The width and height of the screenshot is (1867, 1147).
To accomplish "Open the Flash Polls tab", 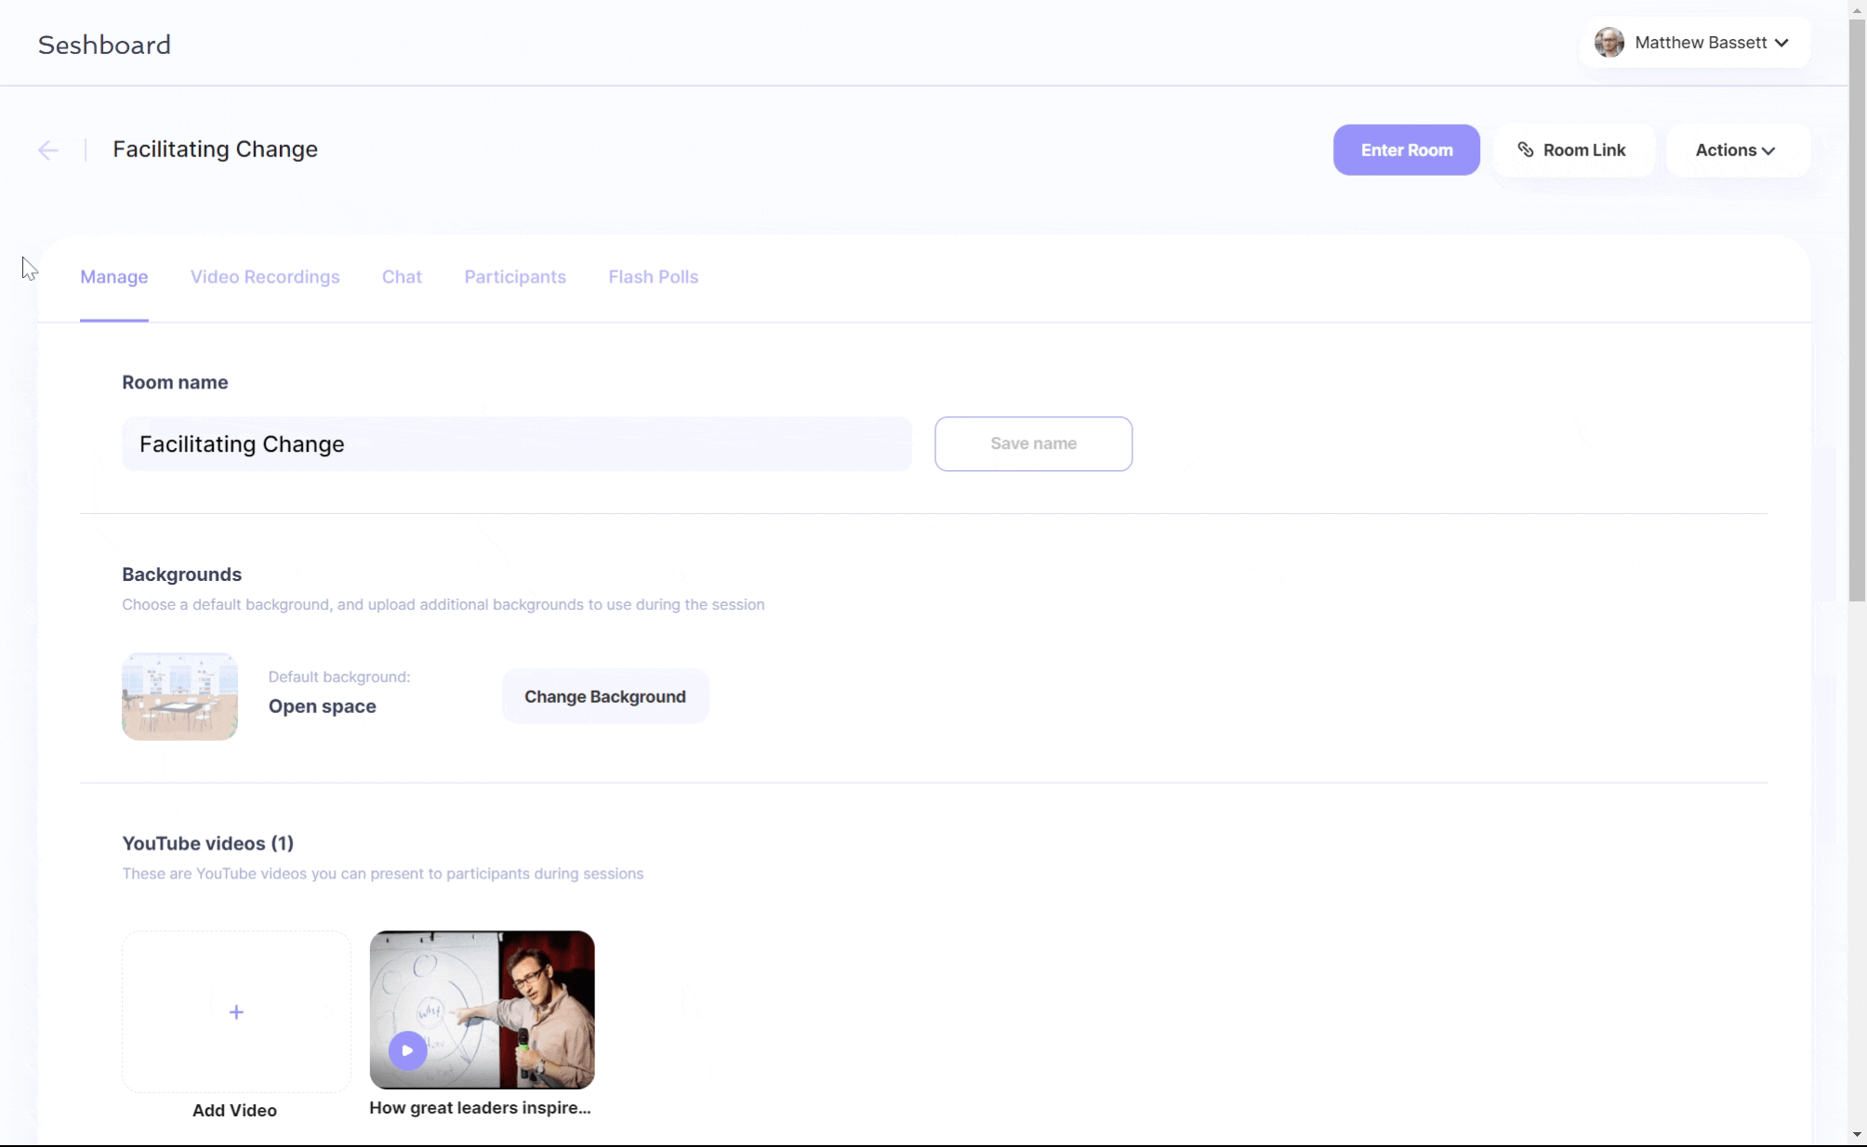I will [653, 277].
